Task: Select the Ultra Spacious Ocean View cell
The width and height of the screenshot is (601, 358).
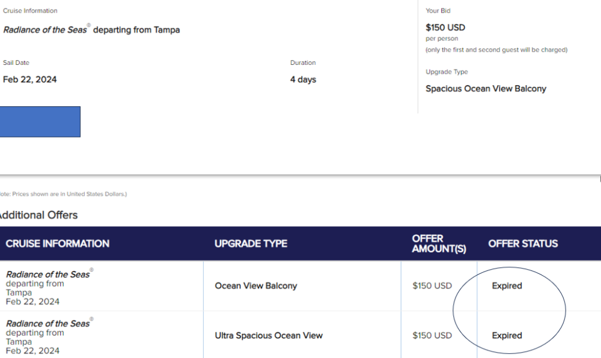Action: (268, 335)
